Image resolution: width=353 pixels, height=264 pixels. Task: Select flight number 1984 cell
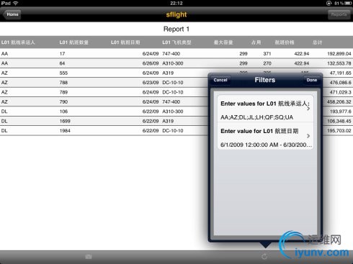65,131
